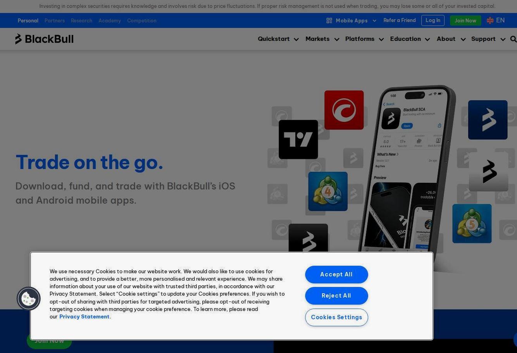This screenshot has height=353, width=517.
Task: Open the Quickstart menu label
Action: [x=274, y=39]
